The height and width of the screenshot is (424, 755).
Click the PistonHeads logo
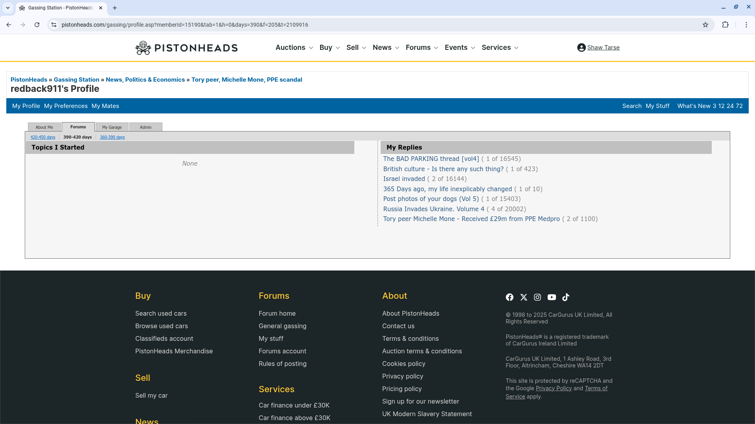point(186,48)
